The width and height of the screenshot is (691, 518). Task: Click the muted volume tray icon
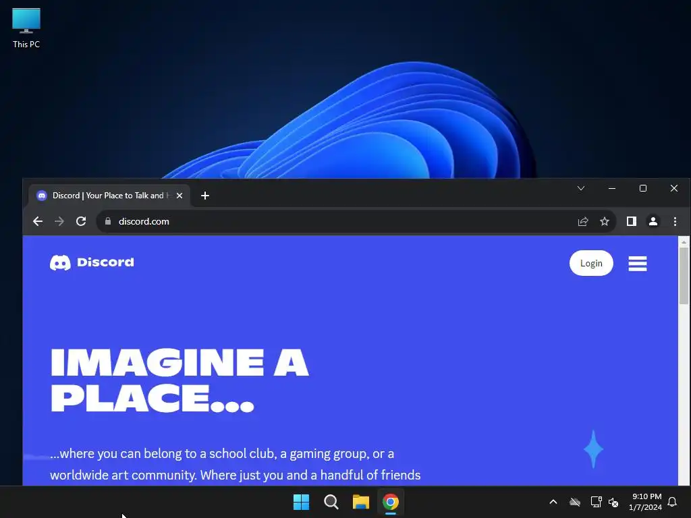[x=613, y=502]
